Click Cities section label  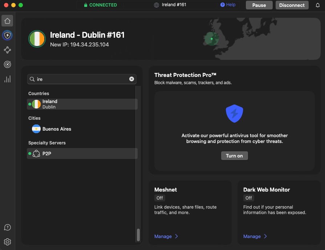34,118
